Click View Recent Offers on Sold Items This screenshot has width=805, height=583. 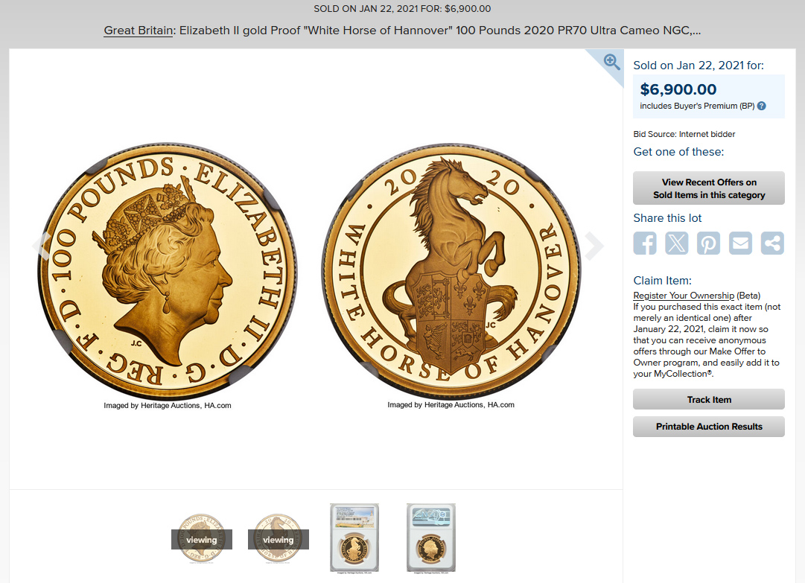pyautogui.click(x=709, y=188)
